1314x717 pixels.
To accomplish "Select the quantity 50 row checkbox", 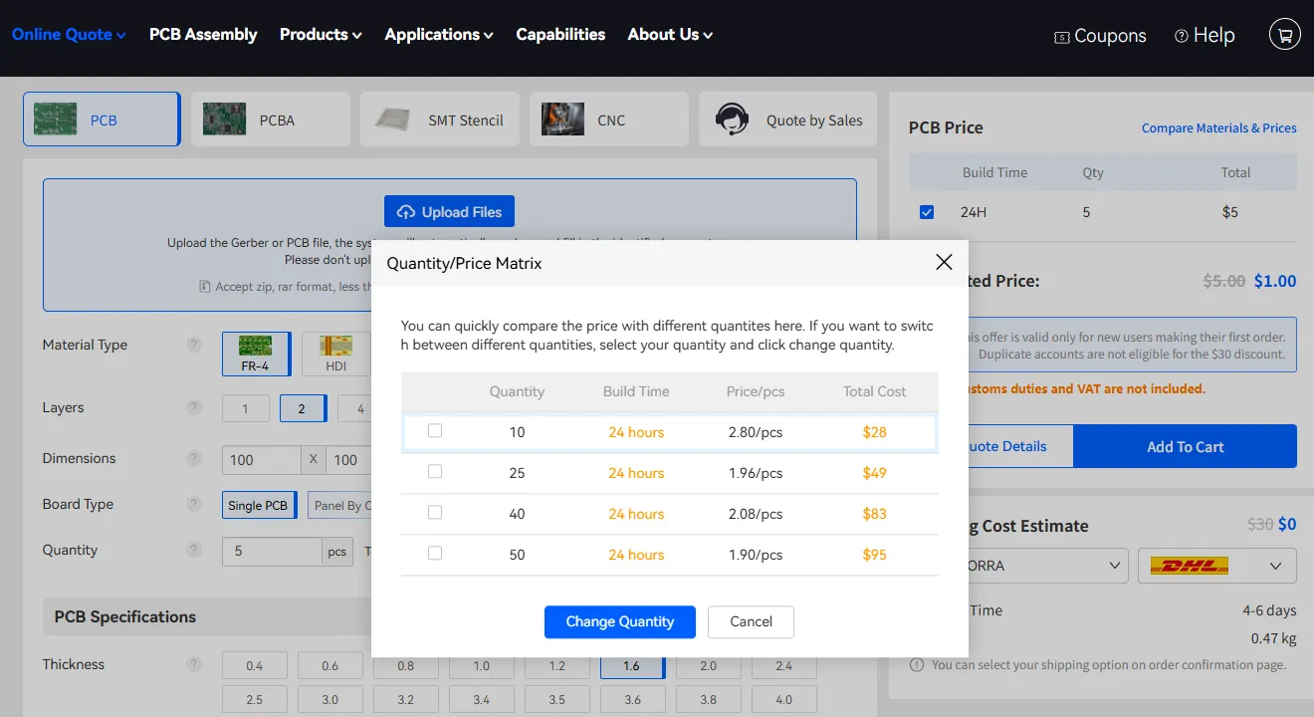I will pyautogui.click(x=435, y=554).
